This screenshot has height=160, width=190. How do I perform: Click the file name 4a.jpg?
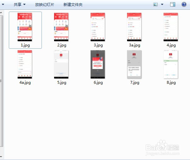click(x=25, y=83)
